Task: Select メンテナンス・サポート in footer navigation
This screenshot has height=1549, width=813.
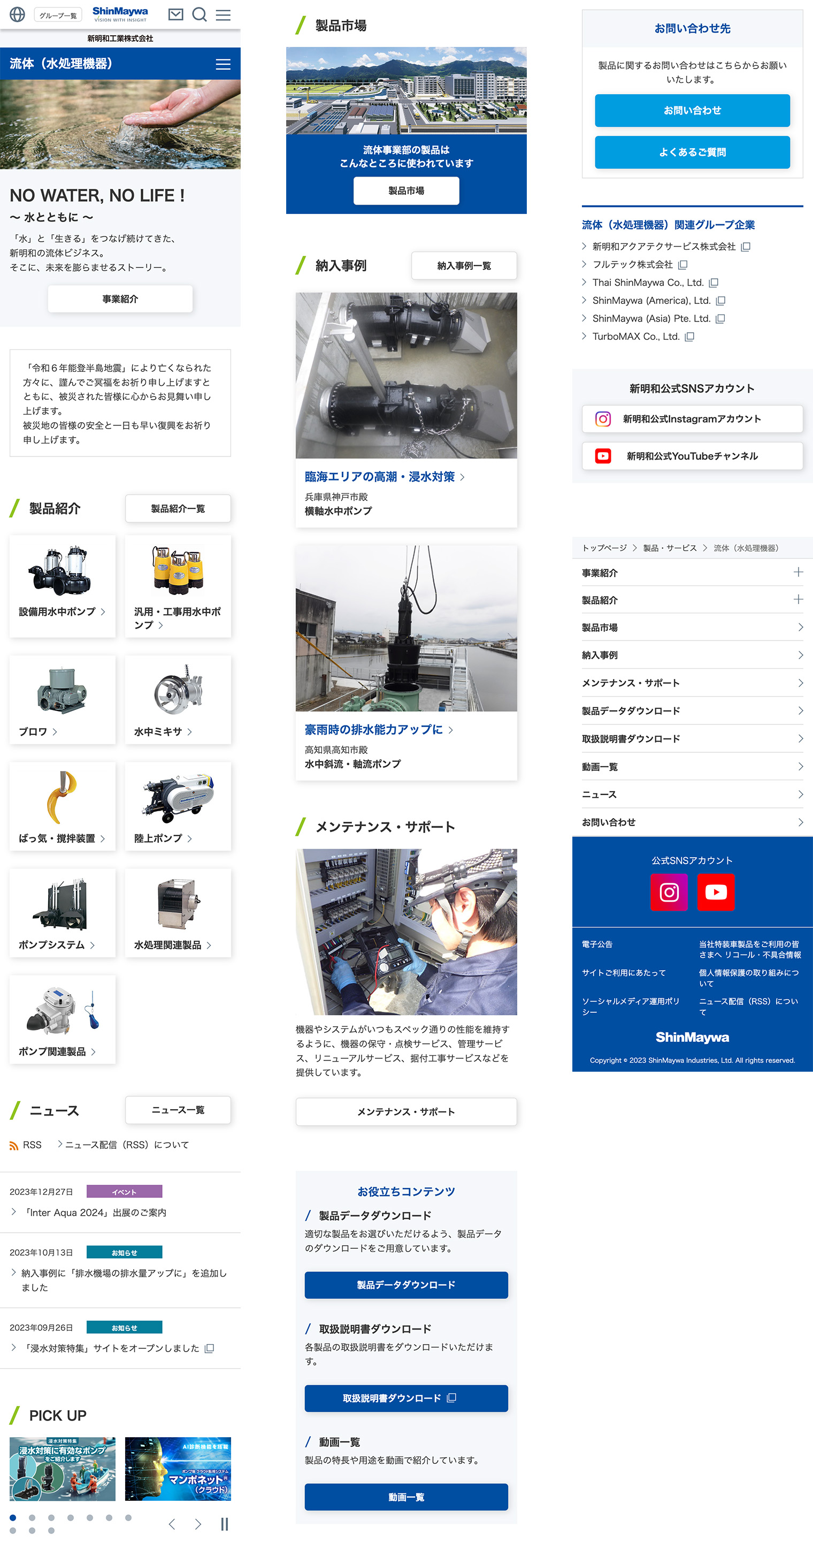Action: point(692,683)
